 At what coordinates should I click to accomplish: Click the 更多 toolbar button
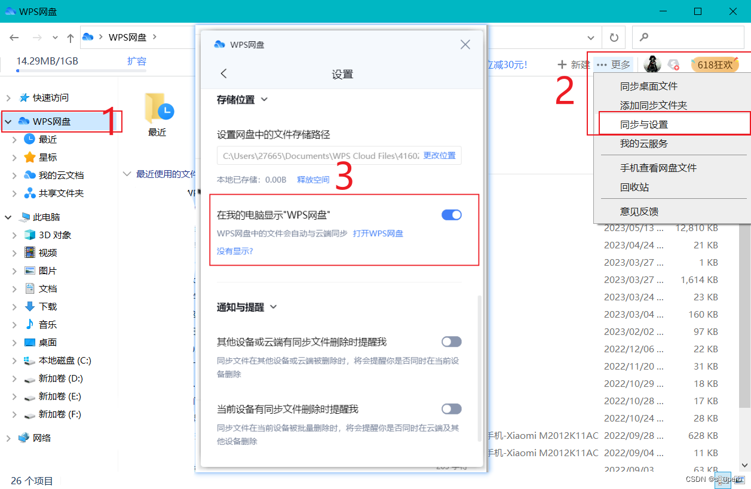pyautogui.click(x=614, y=64)
